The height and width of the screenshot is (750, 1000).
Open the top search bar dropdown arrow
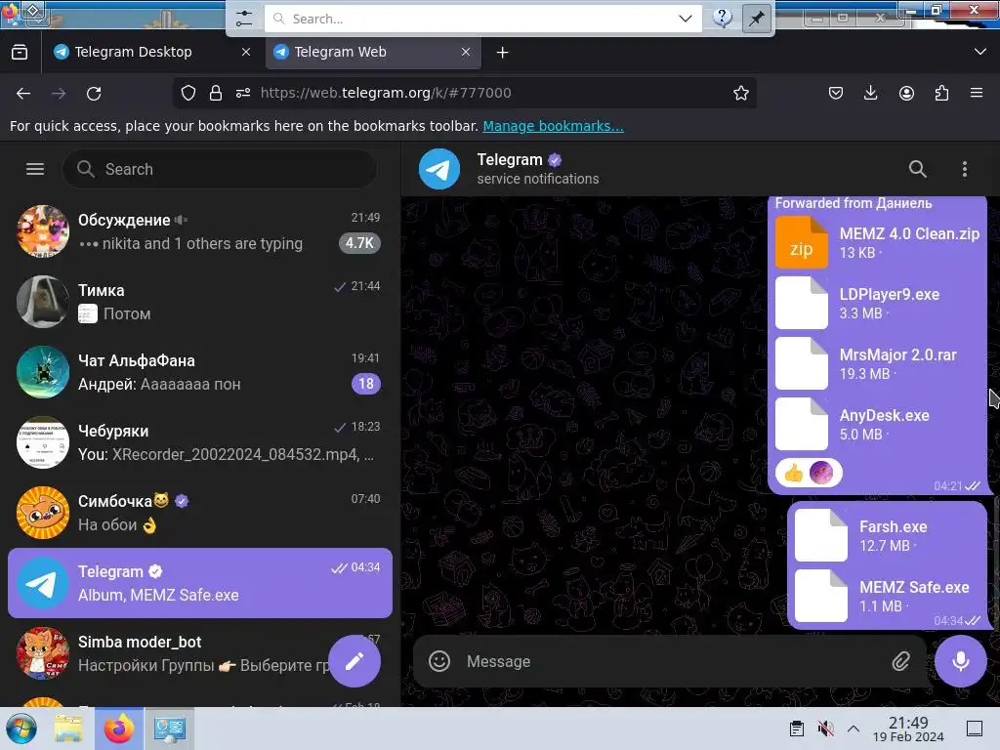[685, 19]
